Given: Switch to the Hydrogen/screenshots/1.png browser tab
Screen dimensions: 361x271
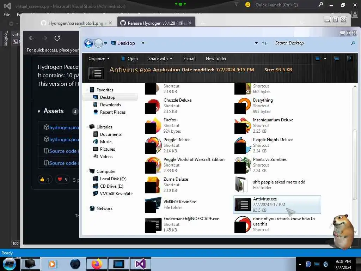Looking at the screenshot, I should (x=76, y=23).
